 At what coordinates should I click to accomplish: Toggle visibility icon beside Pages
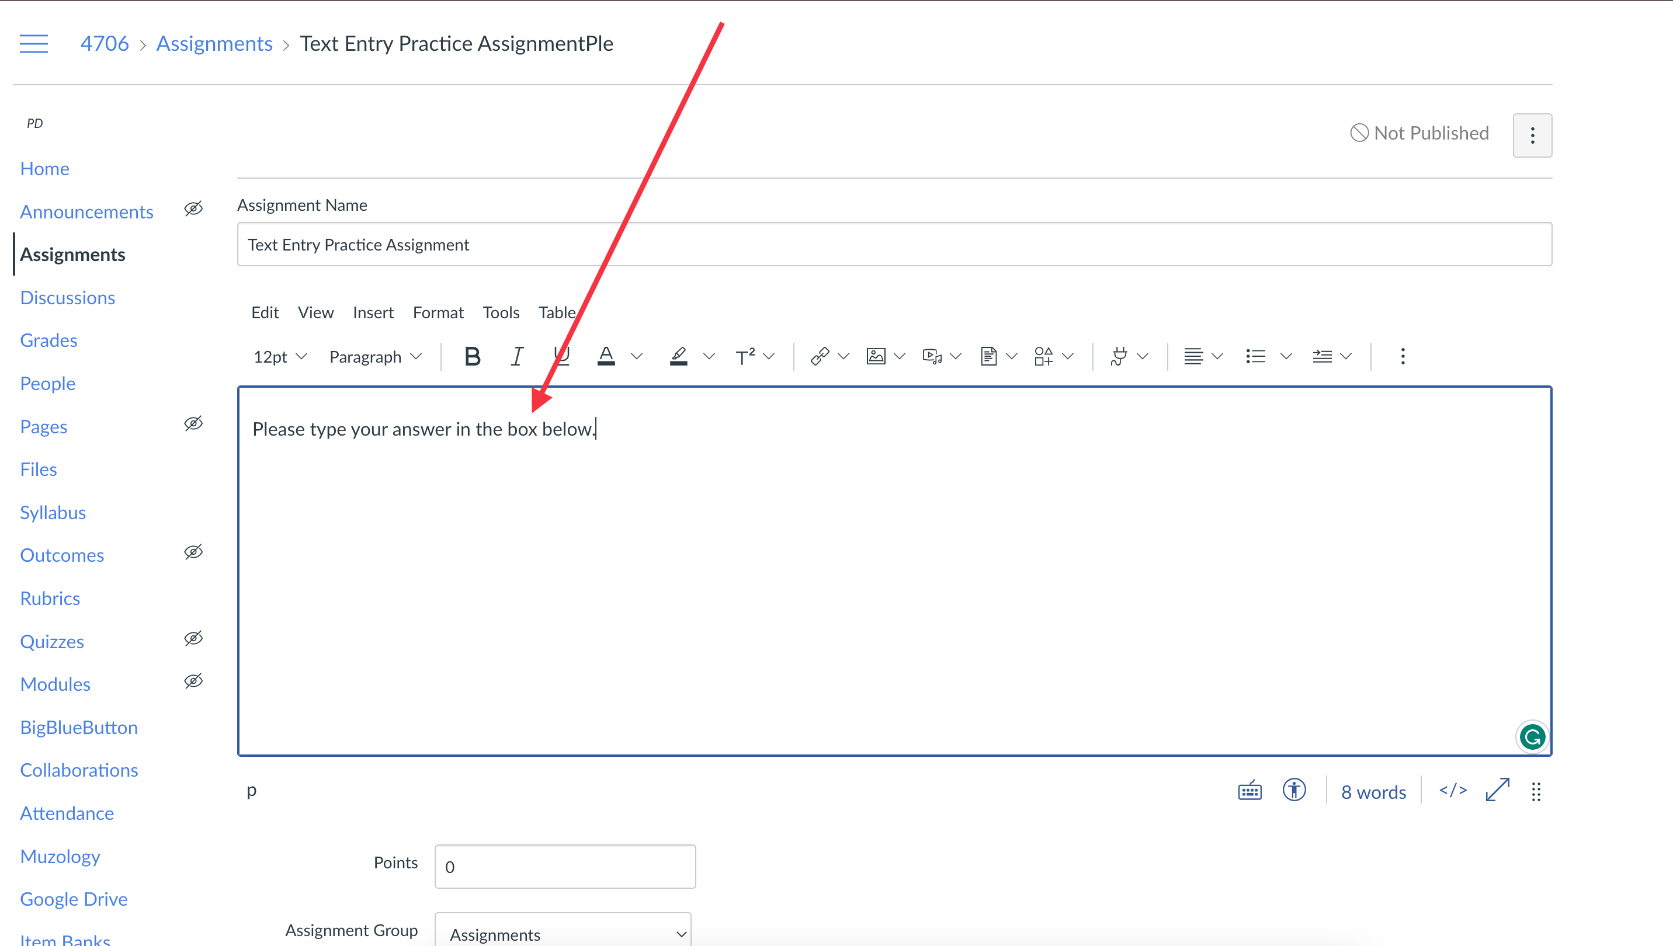(193, 423)
